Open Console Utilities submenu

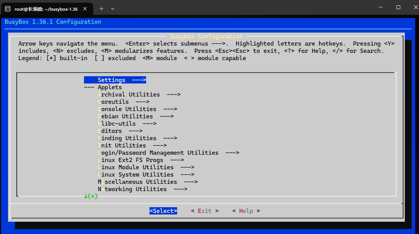pos(137,109)
